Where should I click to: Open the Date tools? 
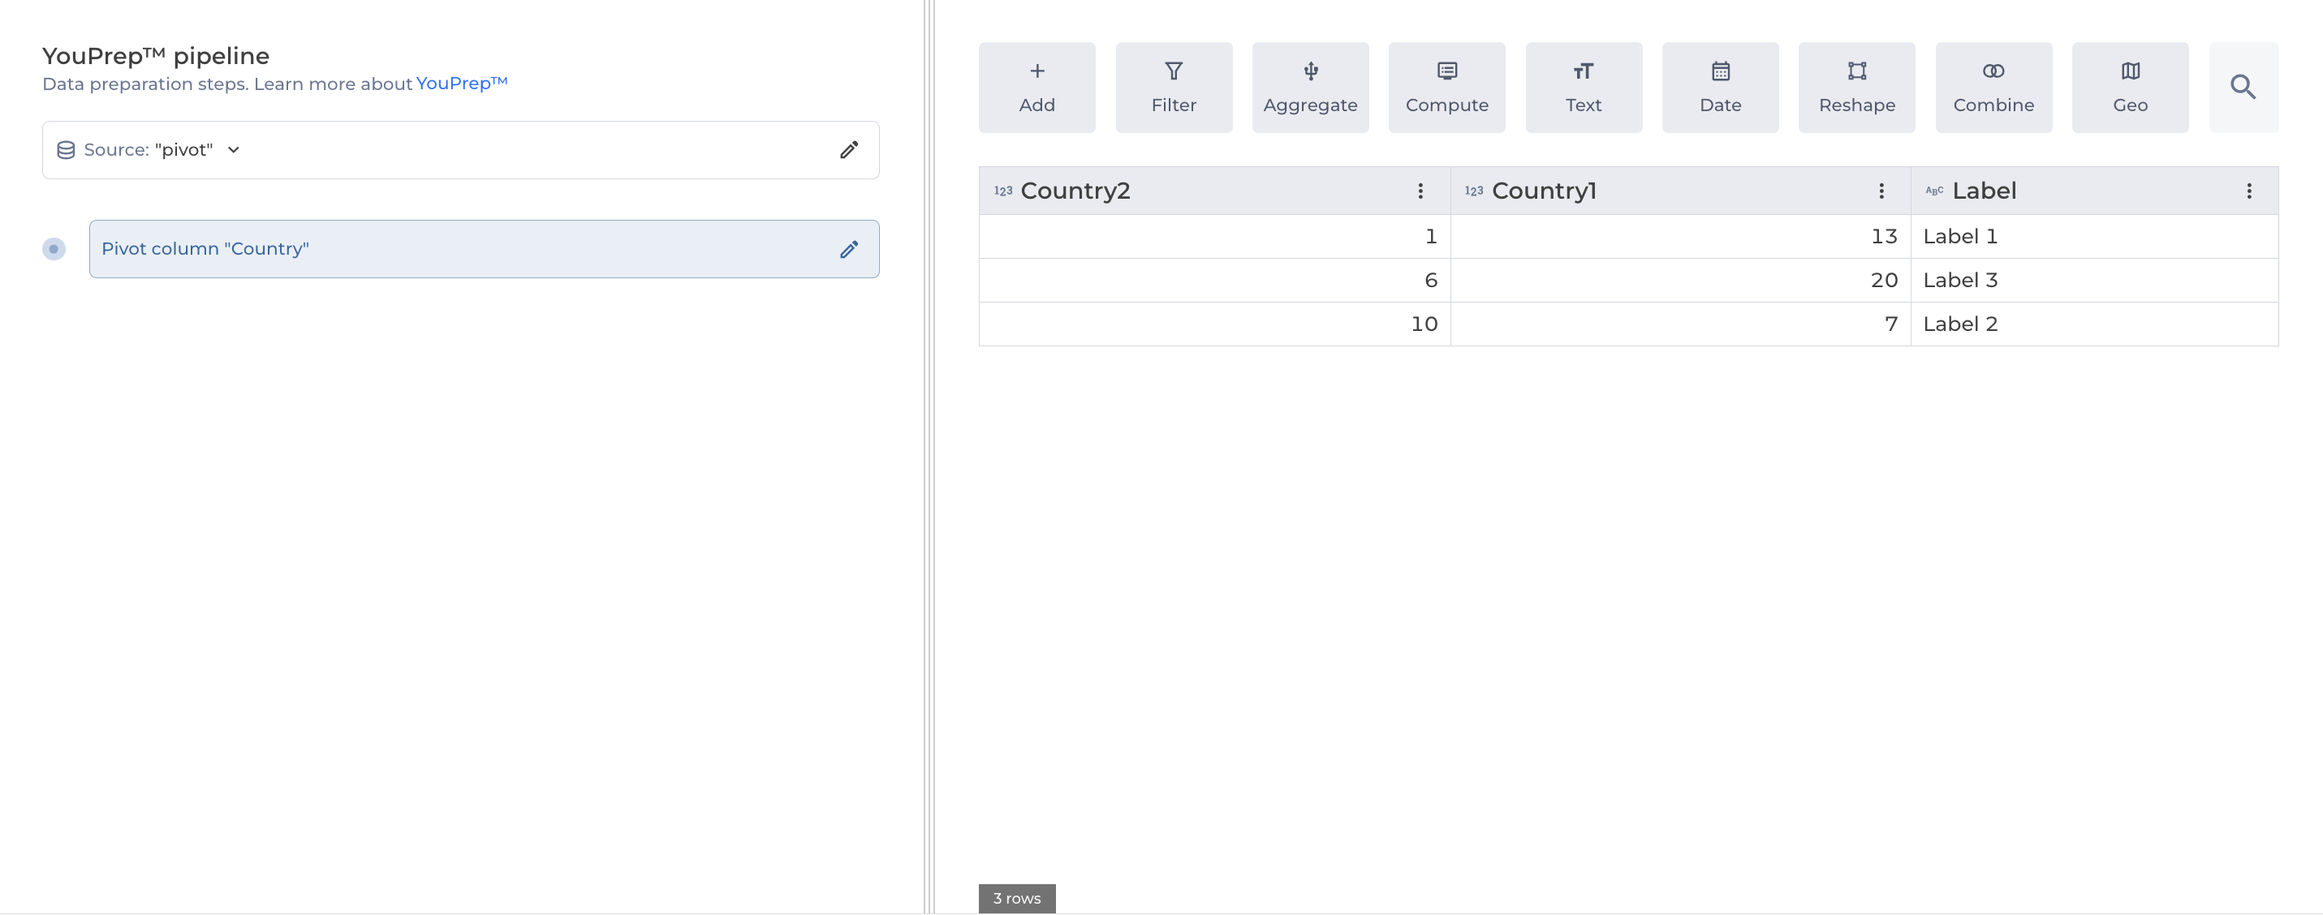(x=1720, y=87)
